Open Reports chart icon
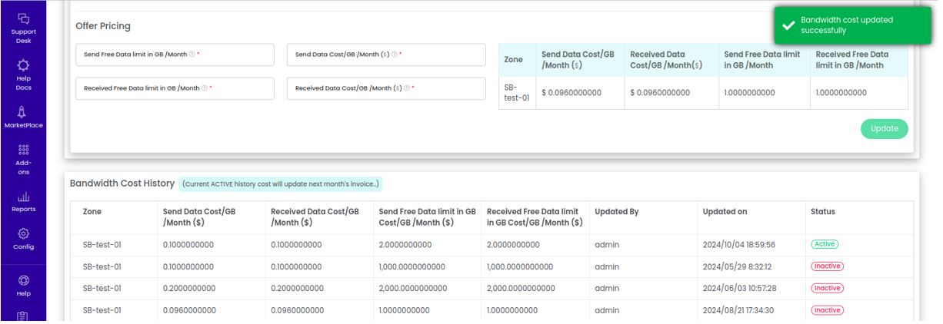This screenshot has width=943, height=324. point(23,197)
